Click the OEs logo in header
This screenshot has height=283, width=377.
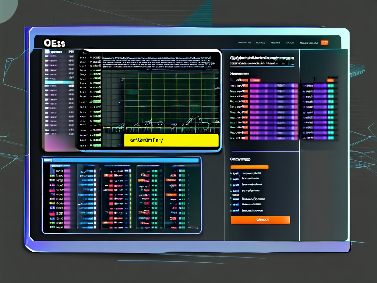(54, 43)
